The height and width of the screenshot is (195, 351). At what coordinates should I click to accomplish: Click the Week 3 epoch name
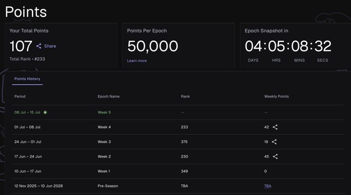tap(104, 142)
